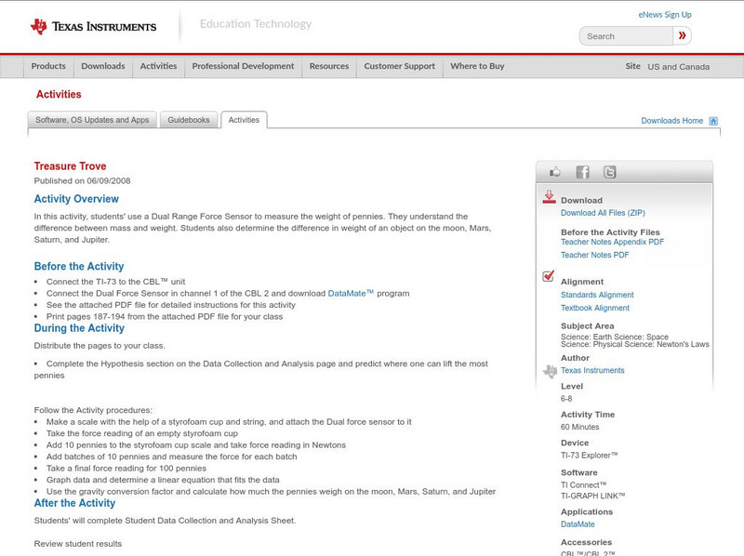Open DataMate link under Applications
The height and width of the screenshot is (556, 744).
[x=578, y=524]
